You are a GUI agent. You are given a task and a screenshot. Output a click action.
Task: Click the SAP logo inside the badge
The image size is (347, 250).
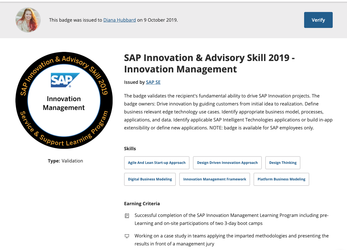[65, 80]
